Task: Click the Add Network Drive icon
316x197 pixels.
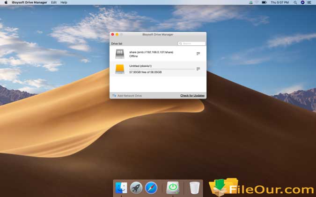Action: [x=114, y=96]
